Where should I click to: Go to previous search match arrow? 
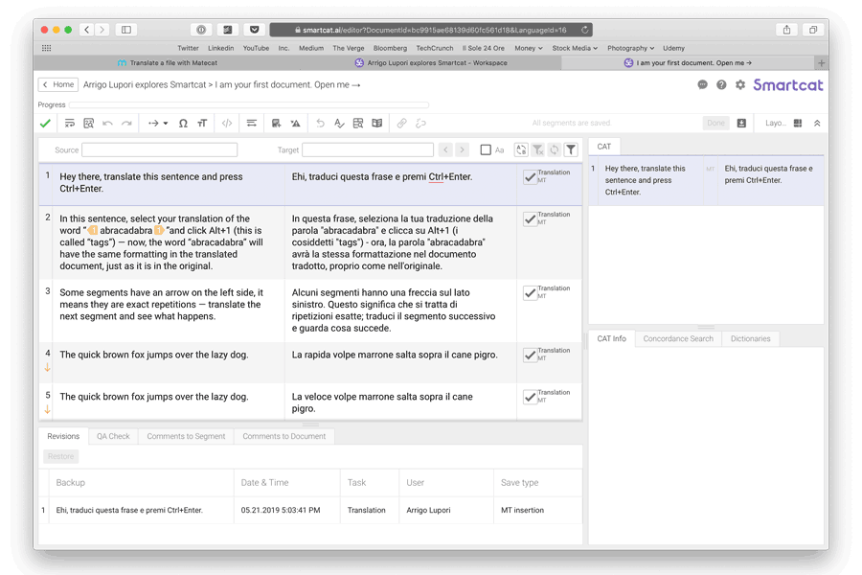pyautogui.click(x=445, y=149)
